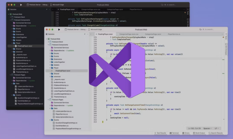Switch to PlayerService.cs tab in dark window
Image resolution: width=233 pixels, height=139 pixels.
(136, 9)
